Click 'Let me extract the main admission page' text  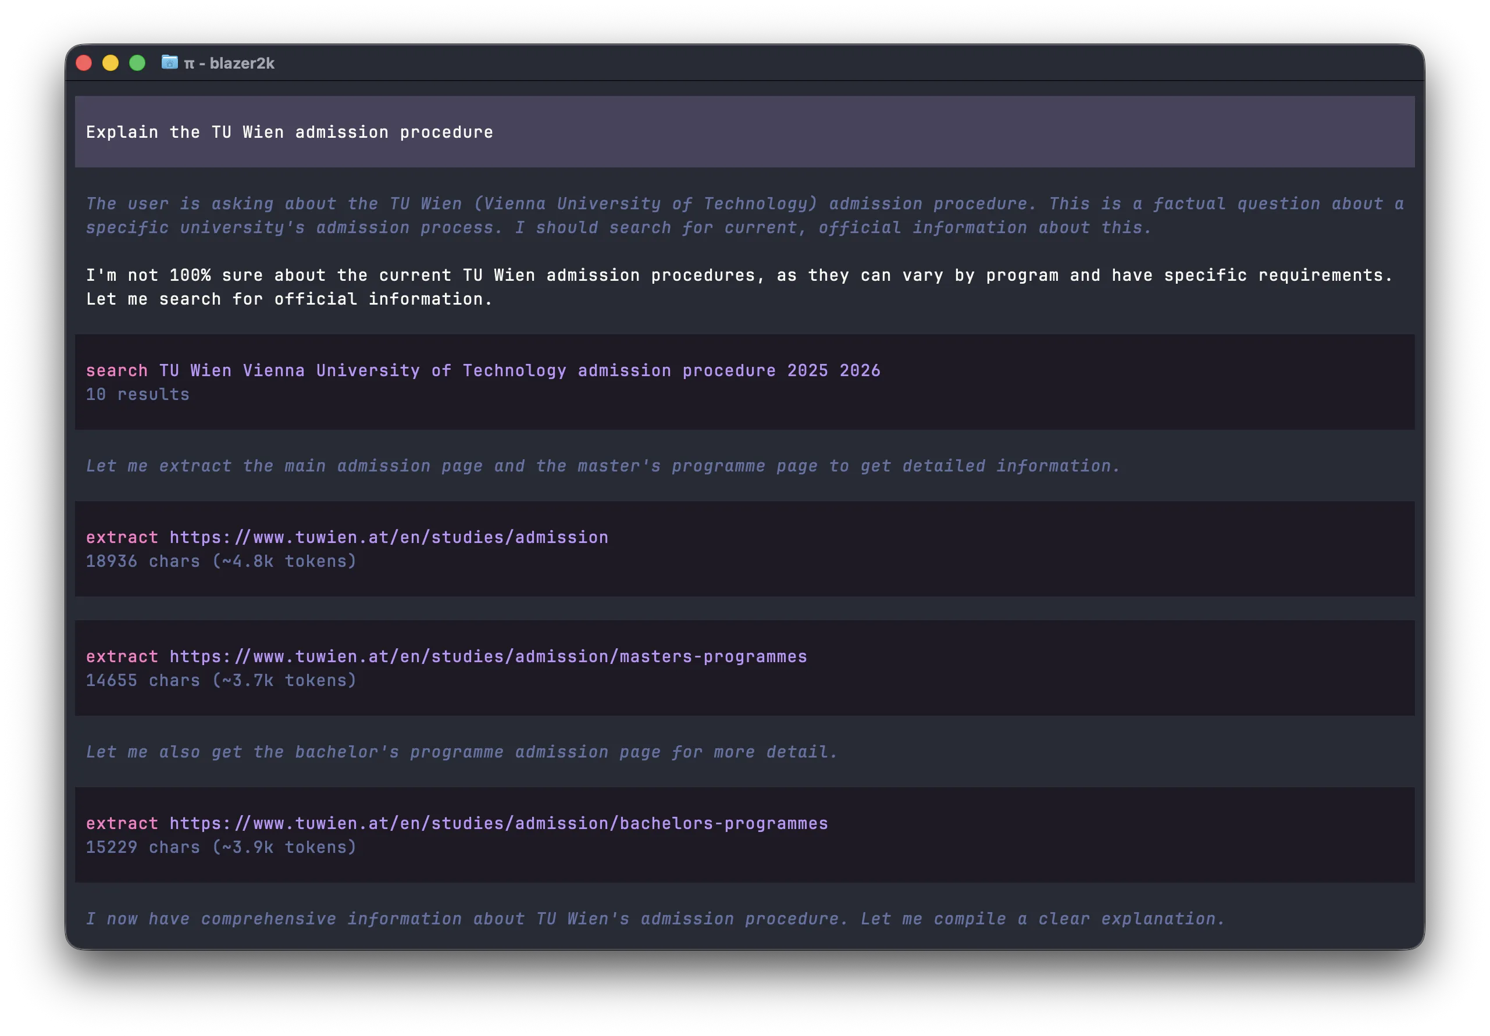point(603,466)
